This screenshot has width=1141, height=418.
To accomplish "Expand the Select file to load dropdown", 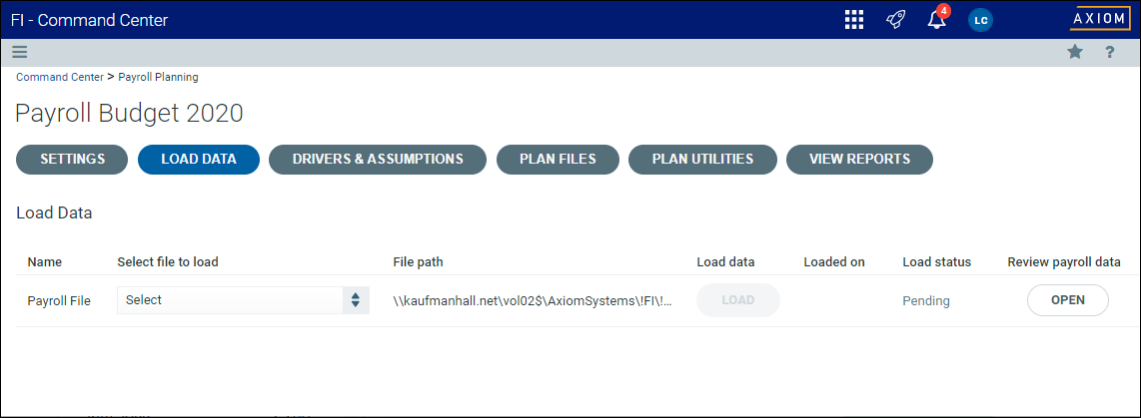I will [243, 300].
